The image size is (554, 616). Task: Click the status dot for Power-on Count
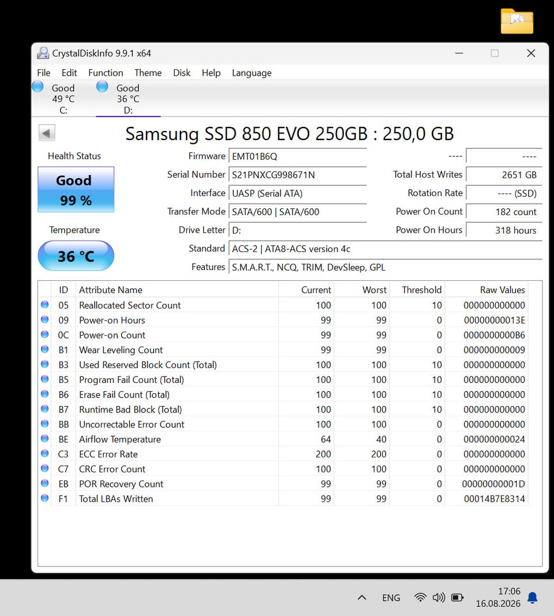45,335
